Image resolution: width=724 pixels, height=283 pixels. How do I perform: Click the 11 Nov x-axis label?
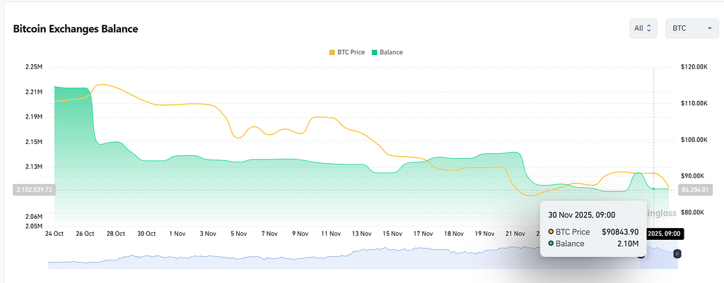(x=331, y=234)
